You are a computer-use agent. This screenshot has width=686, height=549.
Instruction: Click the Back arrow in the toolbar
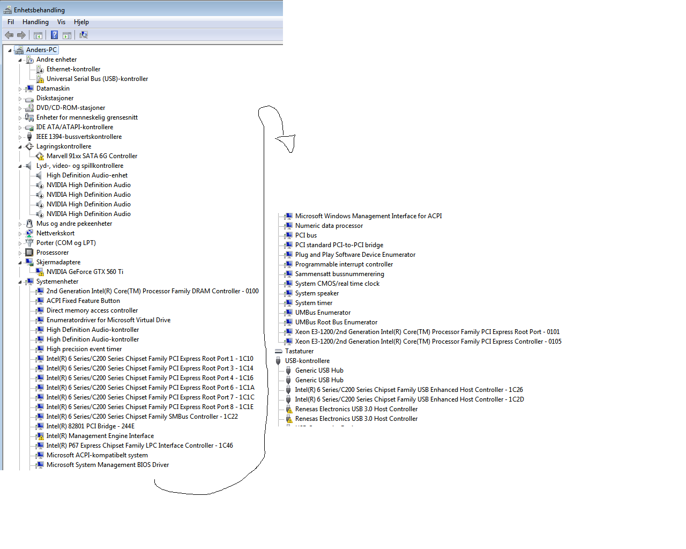tap(9, 35)
